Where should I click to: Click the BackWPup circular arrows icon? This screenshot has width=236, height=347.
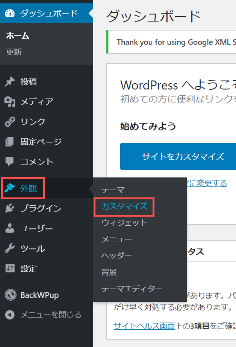click(11, 295)
